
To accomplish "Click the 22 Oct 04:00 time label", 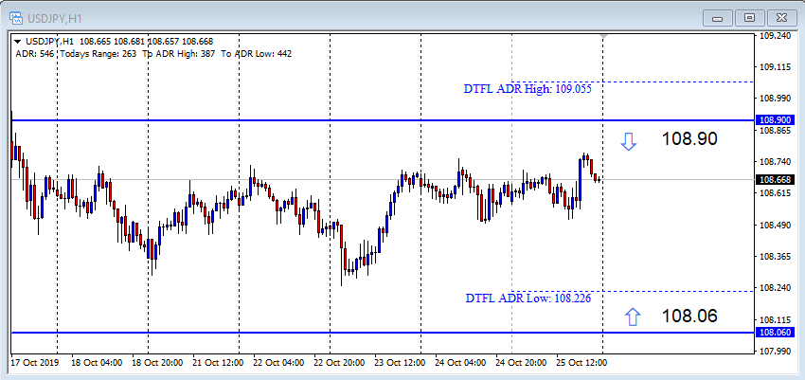I will [278, 363].
